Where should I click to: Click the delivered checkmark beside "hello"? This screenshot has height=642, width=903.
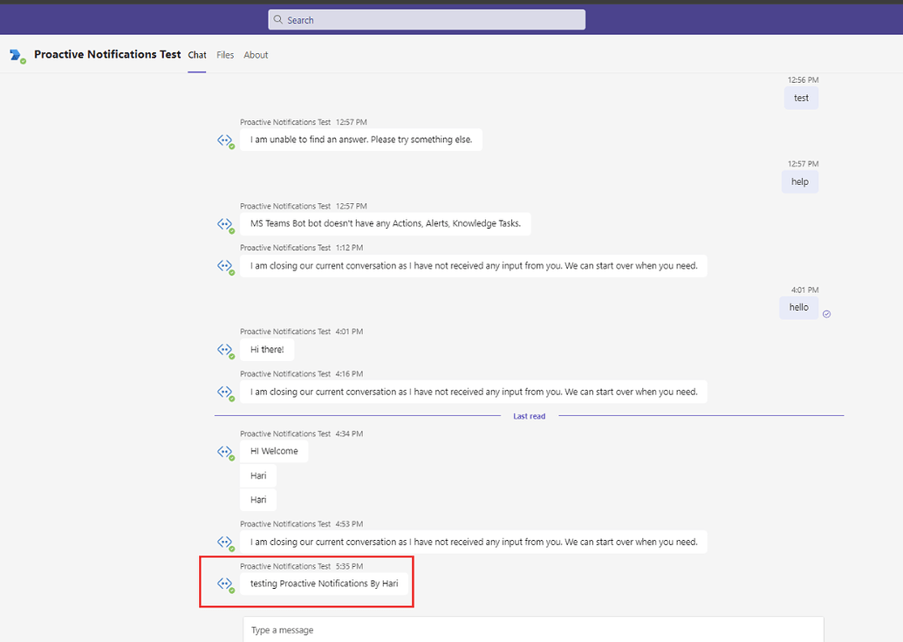(x=826, y=313)
